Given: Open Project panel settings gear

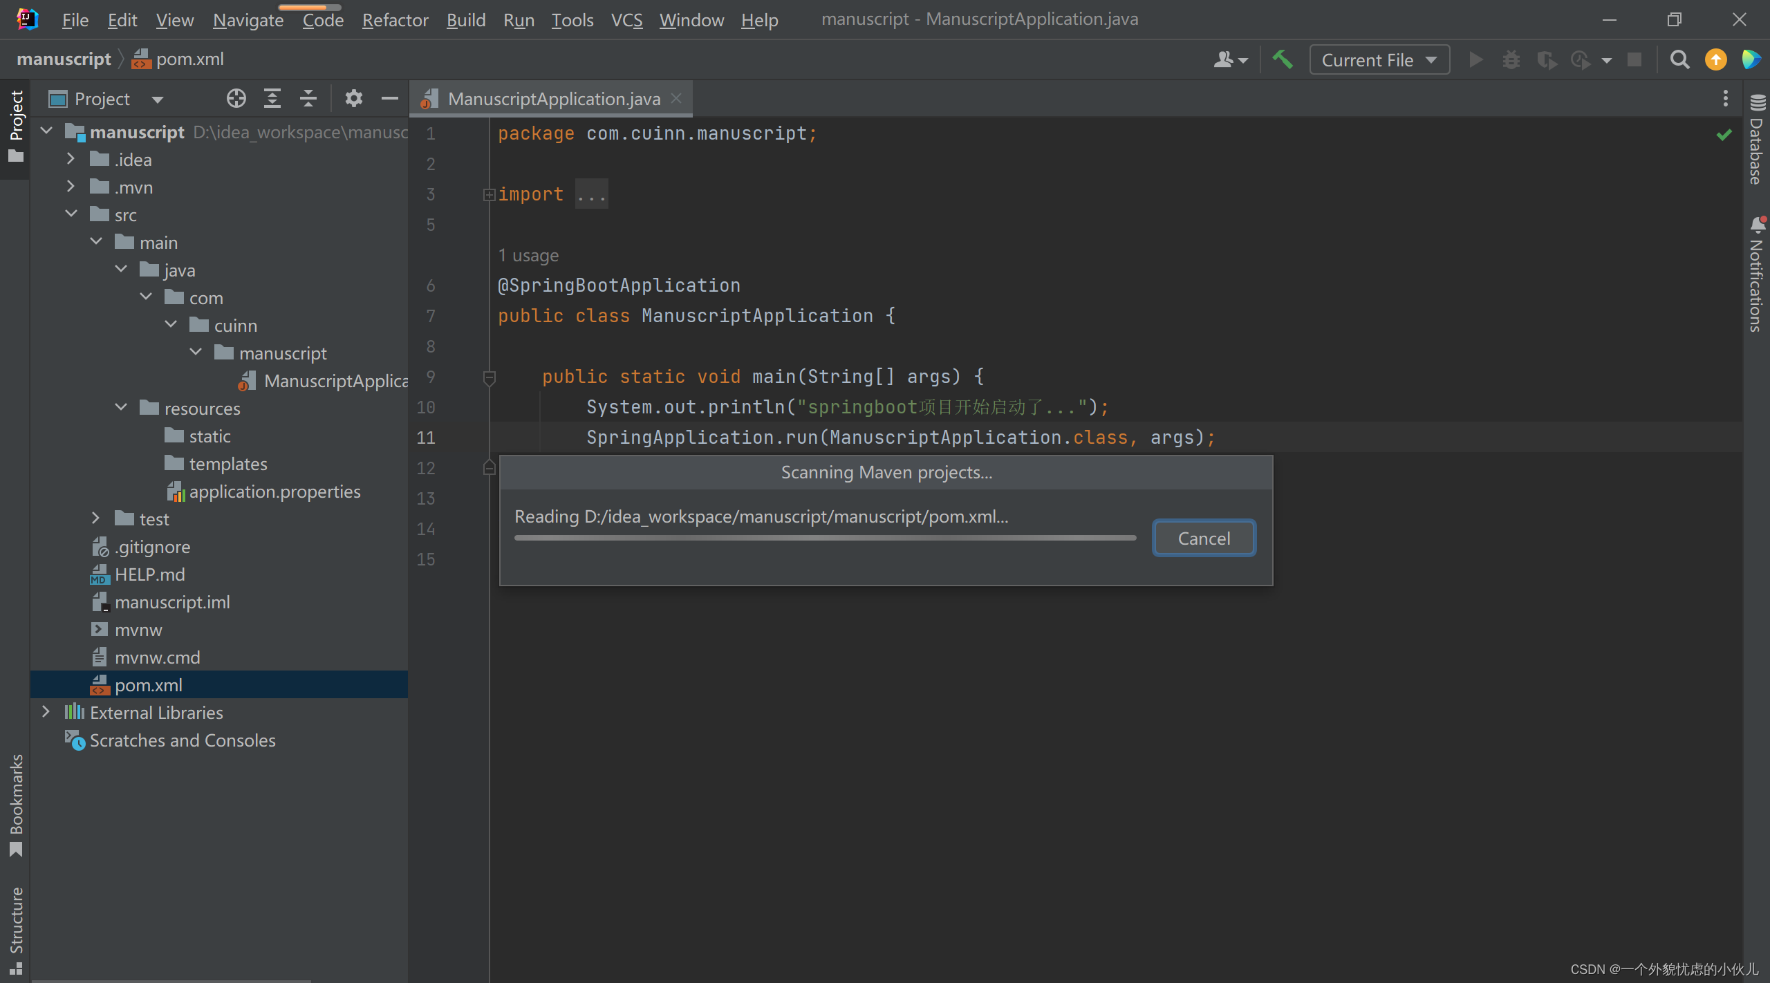Looking at the screenshot, I should [x=354, y=99].
